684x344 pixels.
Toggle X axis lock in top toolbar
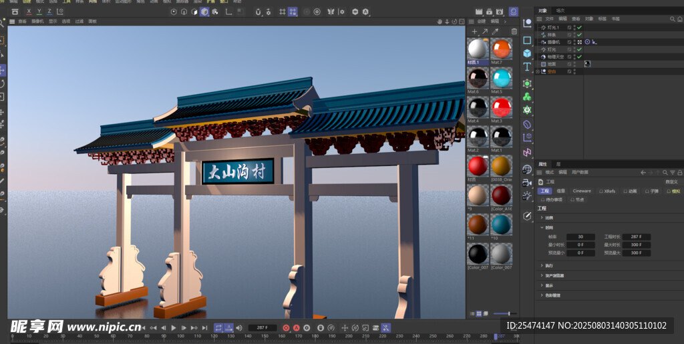(29, 11)
